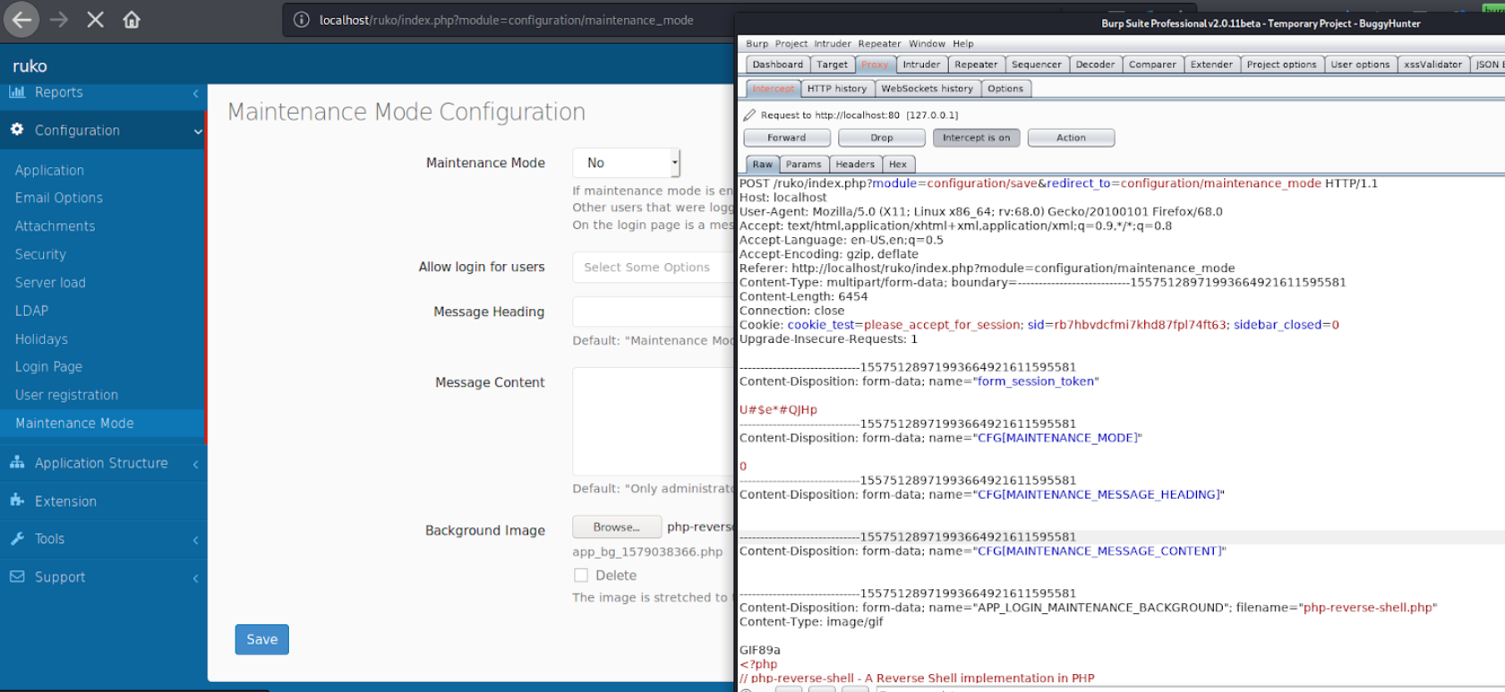This screenshot has height=692, width=1505.
Task: Click the browser back arrow button
Action: [21, 20]
